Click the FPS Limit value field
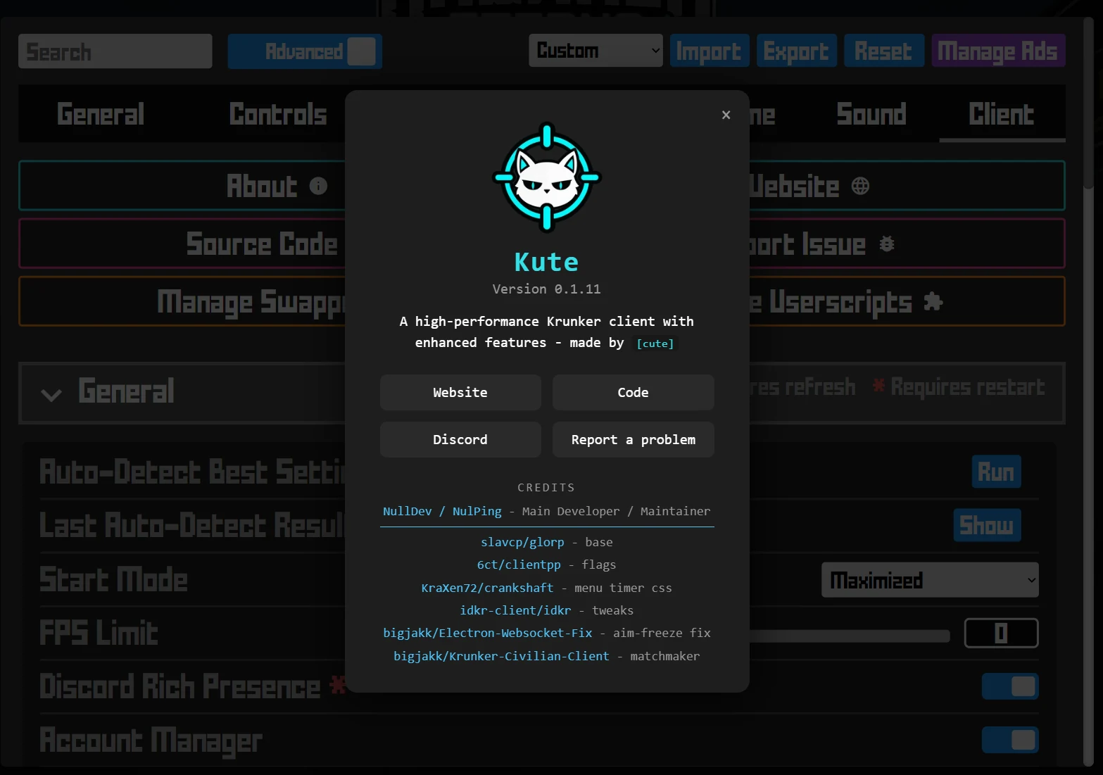1103x775 pixels. [x=1001, y=633]
